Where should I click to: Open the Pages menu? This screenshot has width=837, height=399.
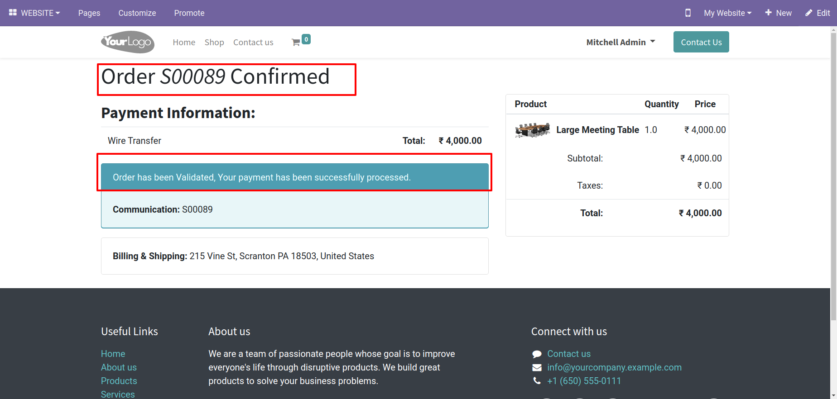click(x=89, y=13)
